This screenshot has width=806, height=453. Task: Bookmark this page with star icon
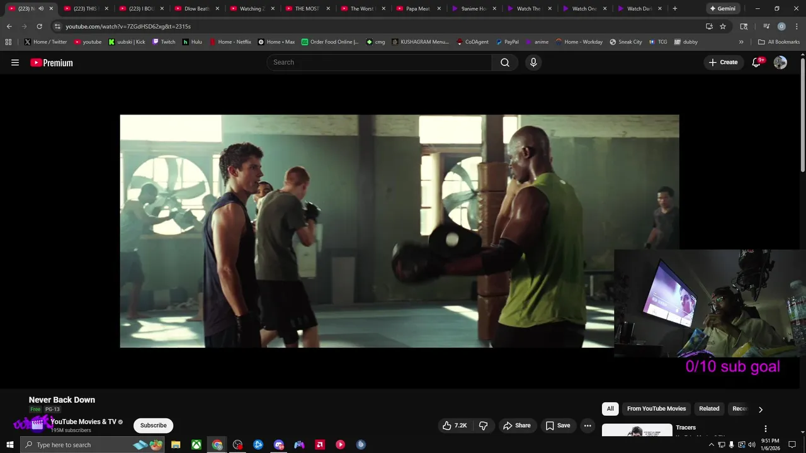[723, 26]
